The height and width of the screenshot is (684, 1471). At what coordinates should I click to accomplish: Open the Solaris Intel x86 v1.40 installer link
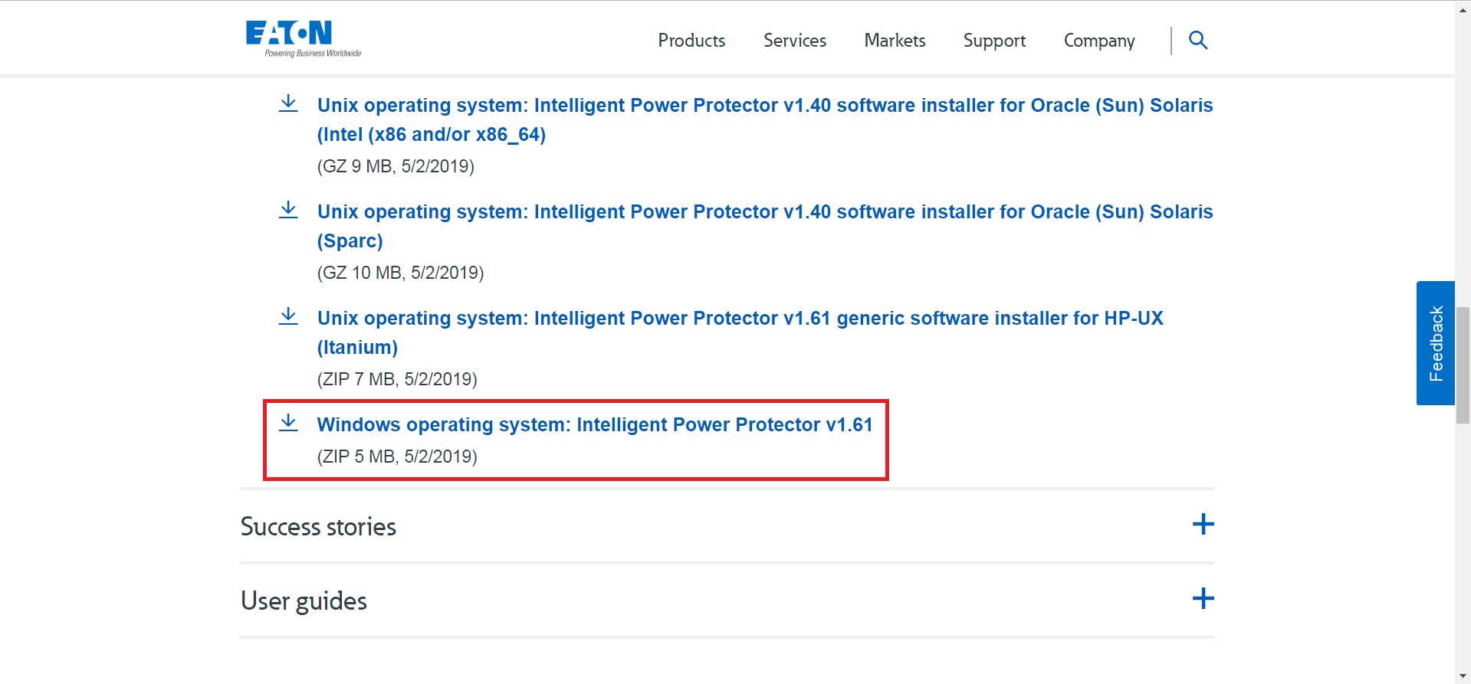pyautogui.click(x=764, y=106)
